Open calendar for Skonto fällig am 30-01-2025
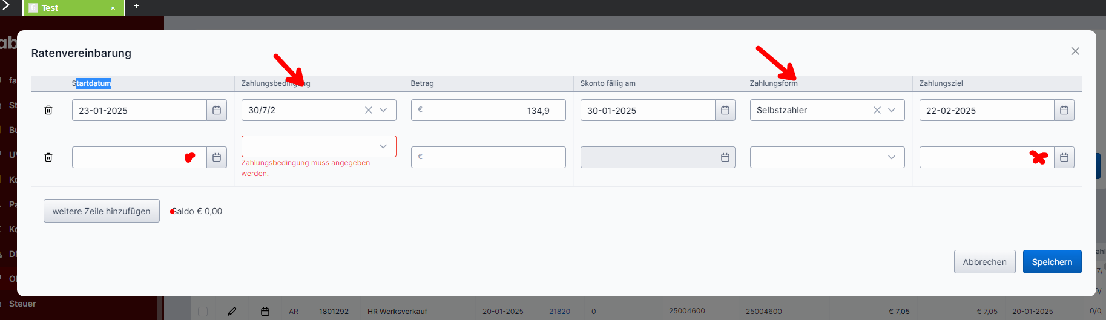Viewport: 1106px width, 320px height. [x=725, y=110]
